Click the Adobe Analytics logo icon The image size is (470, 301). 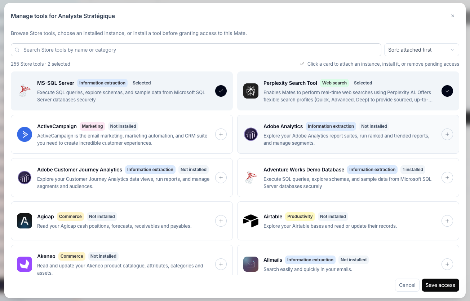point(251,134)
